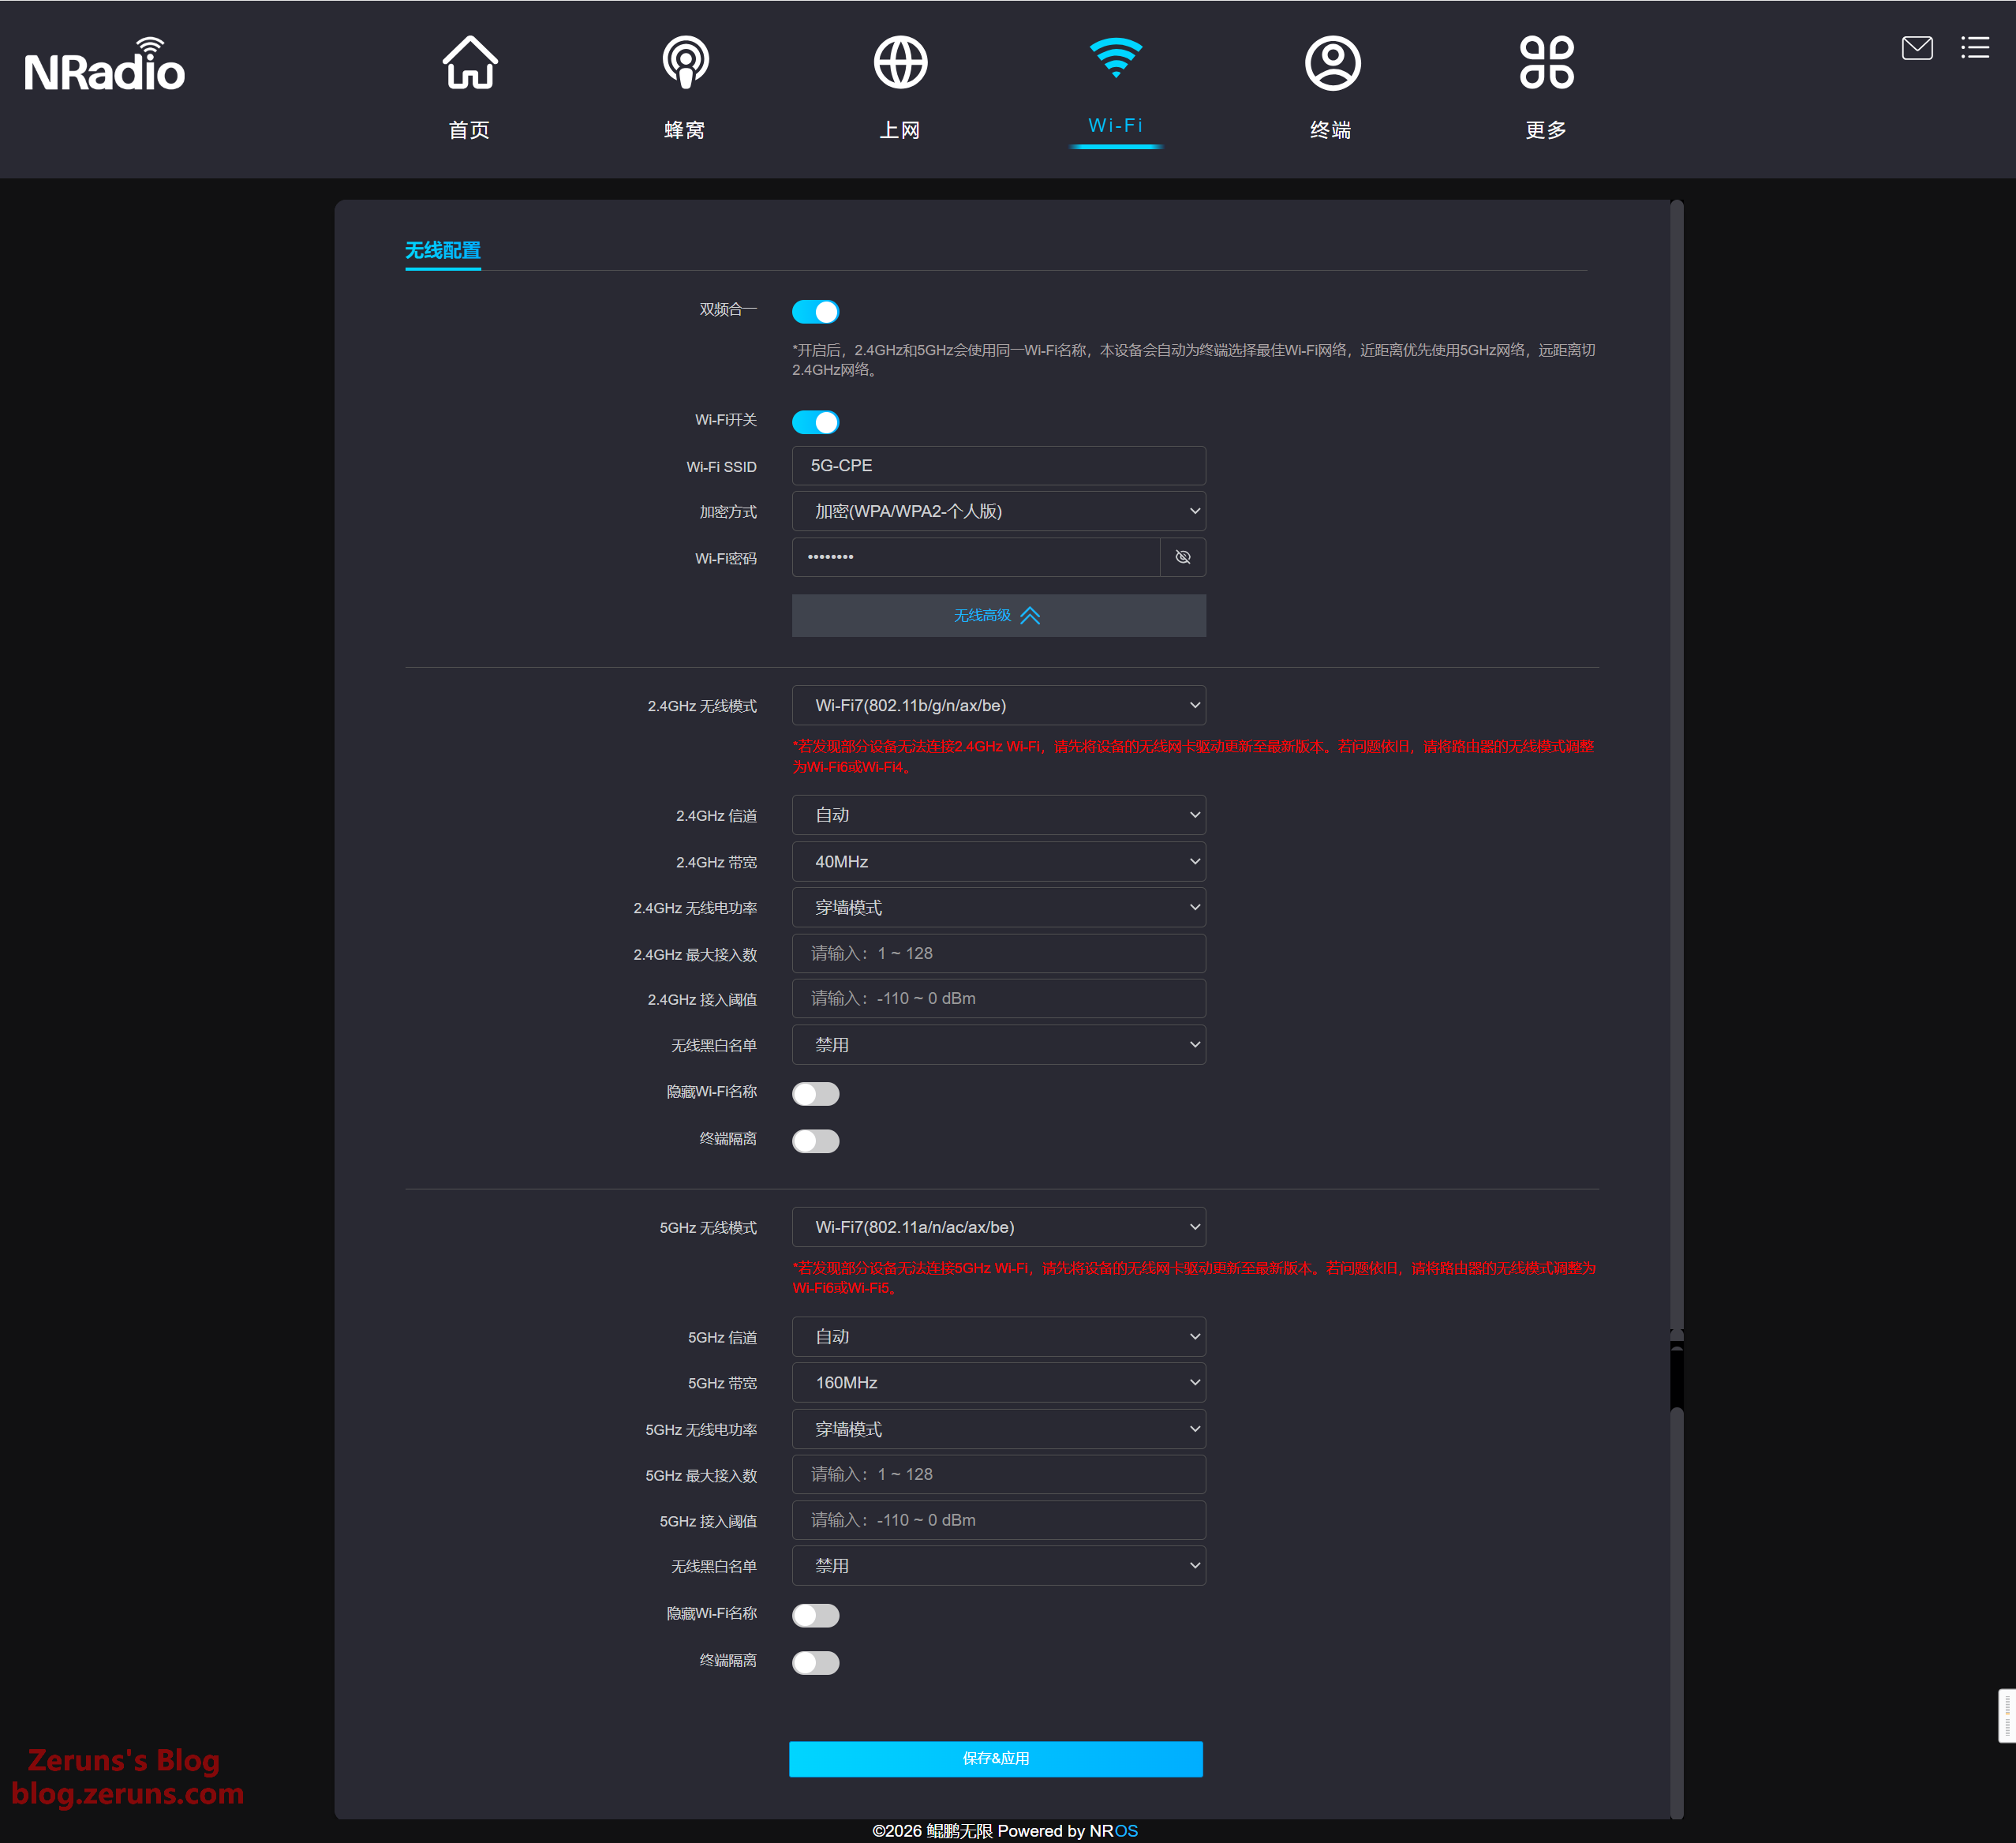Expand the 2.4GHz 带宽 dropdown
Viewport: 2016px width, 1843px height.
point(998,861)
